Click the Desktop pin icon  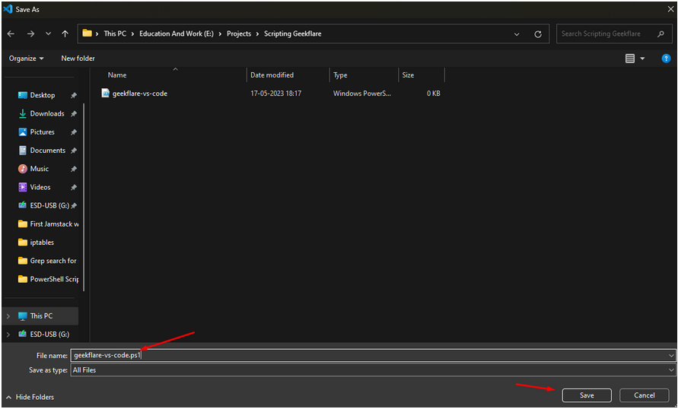tap(74, 95)
